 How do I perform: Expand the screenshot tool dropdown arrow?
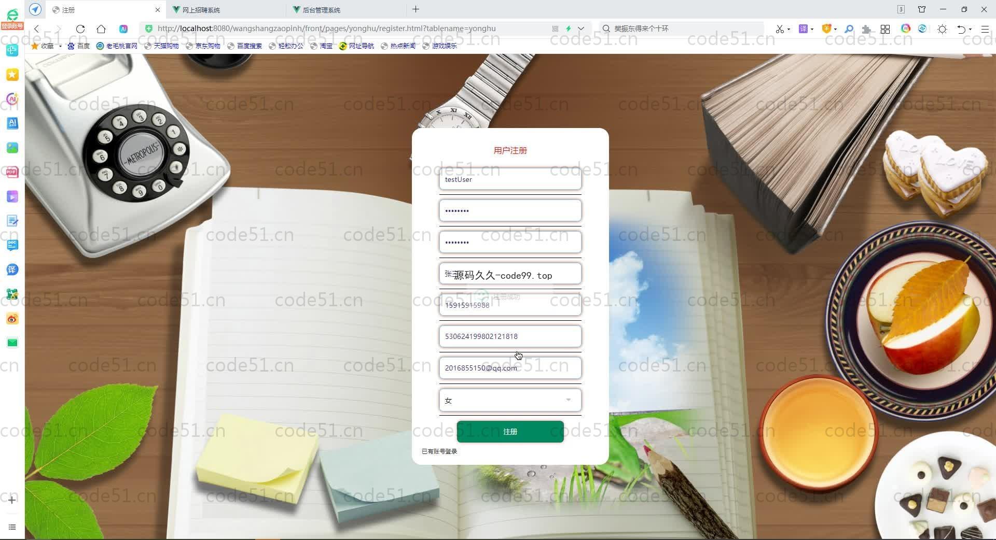pos(789,29)
